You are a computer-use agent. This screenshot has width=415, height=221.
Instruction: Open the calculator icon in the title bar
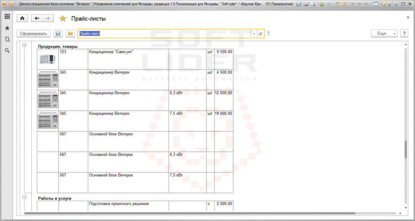pyautogui.click(x=337, y=4)
